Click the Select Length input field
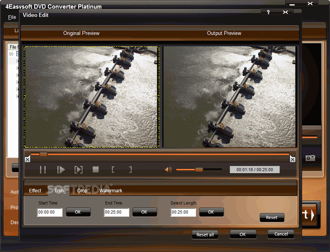330x252 pixels. pyautogui.click(x=183, y=212)
